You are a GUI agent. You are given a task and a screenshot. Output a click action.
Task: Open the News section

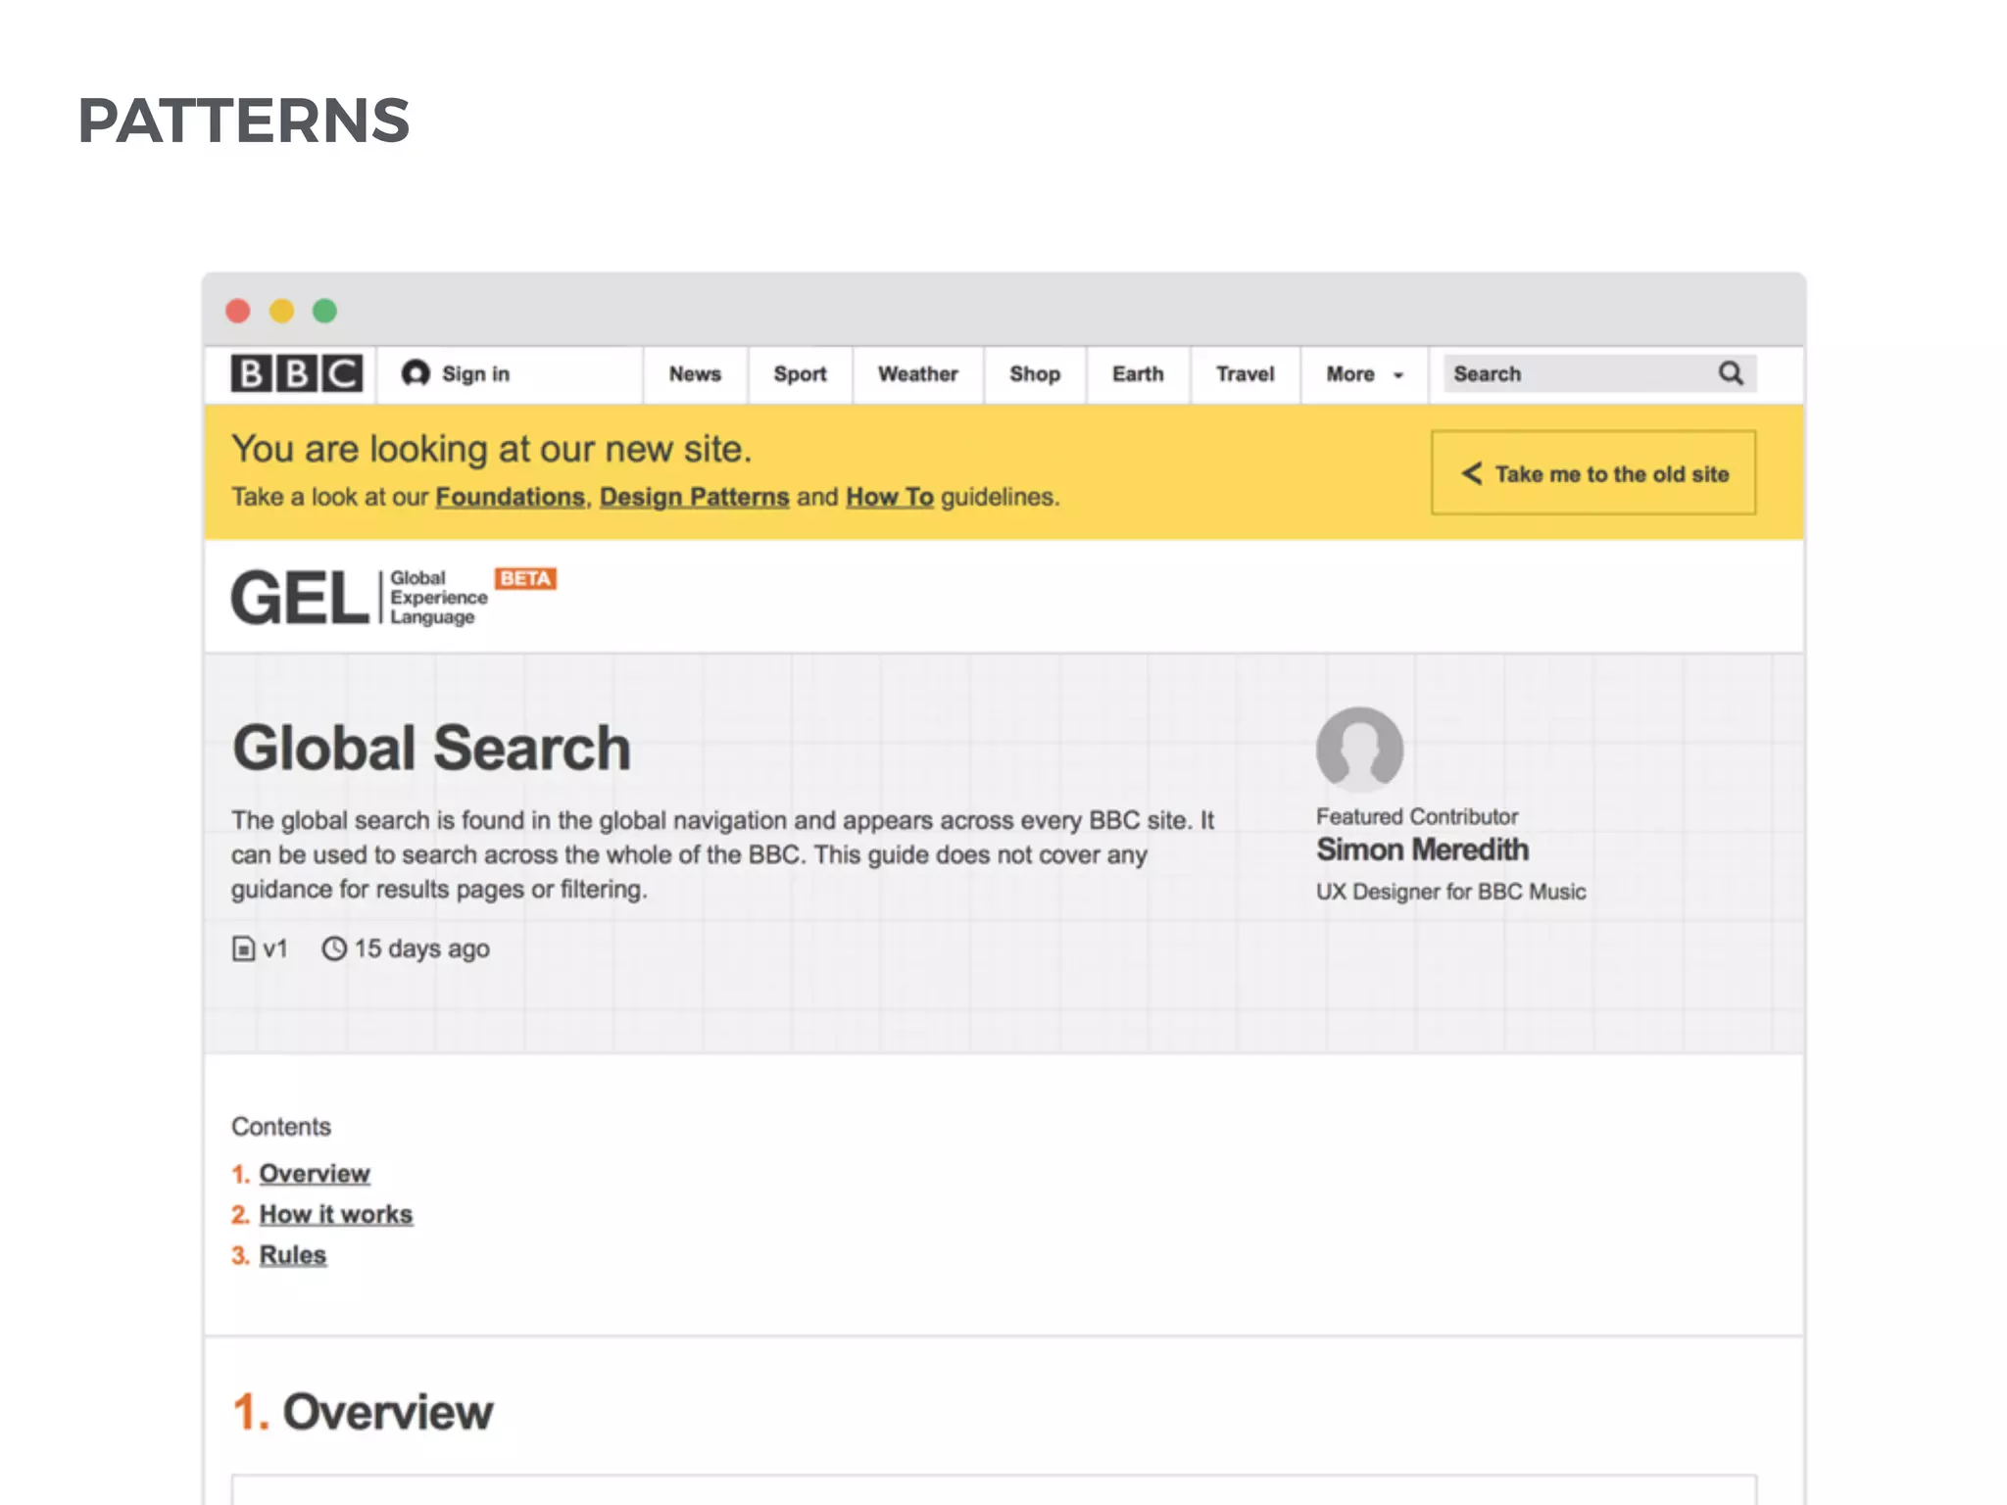tap(695, 374)
